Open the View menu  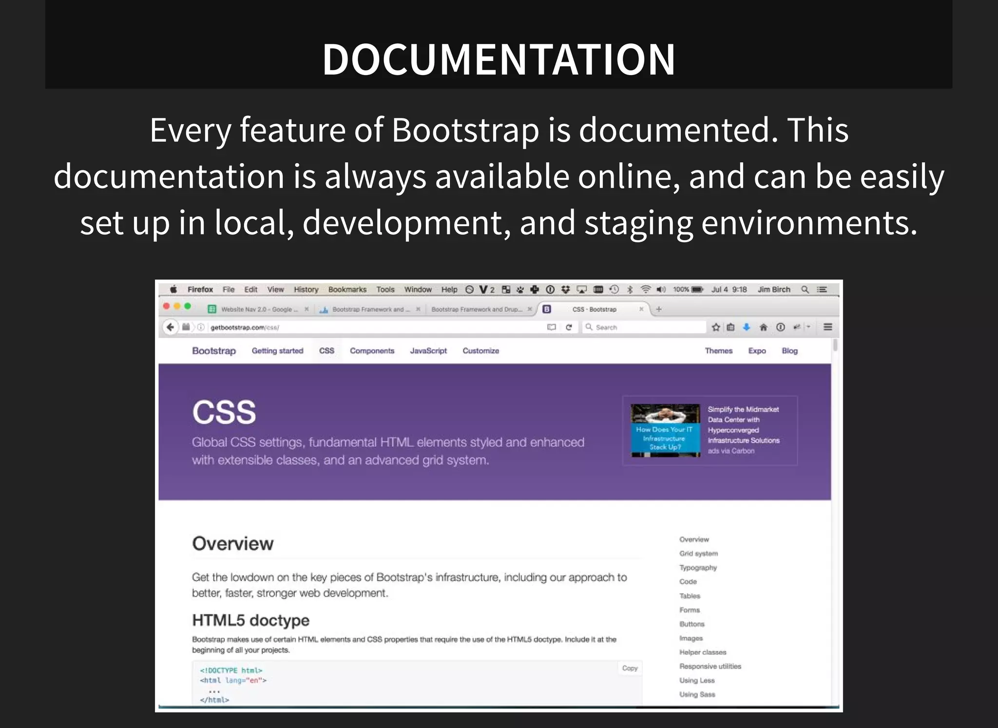275,289
